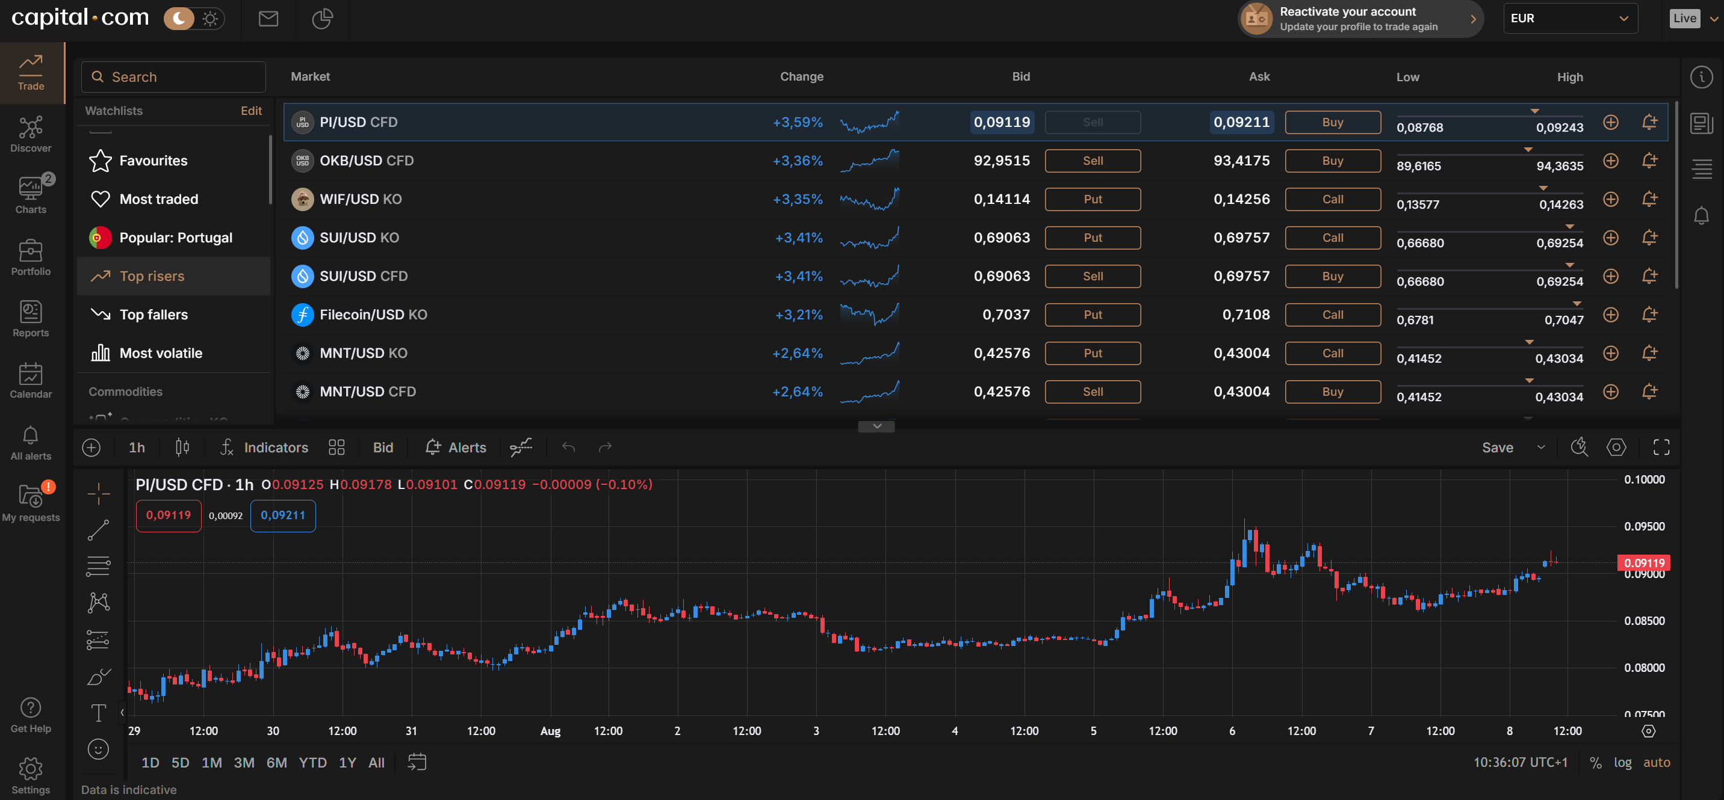Screen dimensions: 1724x800
Task: Add PI/USD CFD using plus icon
Action: [x=1611, y=123]
